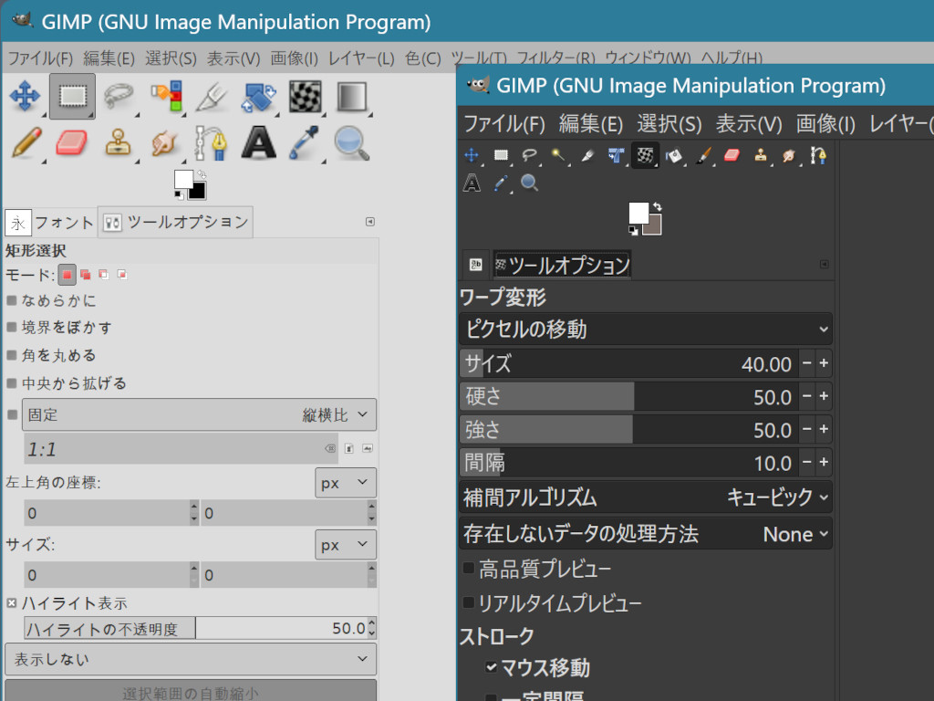Select Rectangle Select in dark-theme toolbox

coord(501,155)
